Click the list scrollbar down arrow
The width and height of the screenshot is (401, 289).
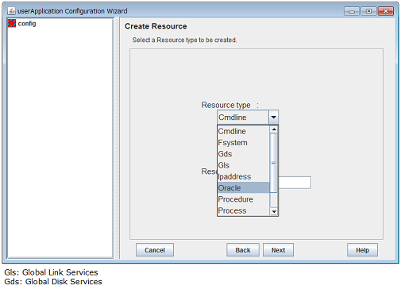[274, 211]
